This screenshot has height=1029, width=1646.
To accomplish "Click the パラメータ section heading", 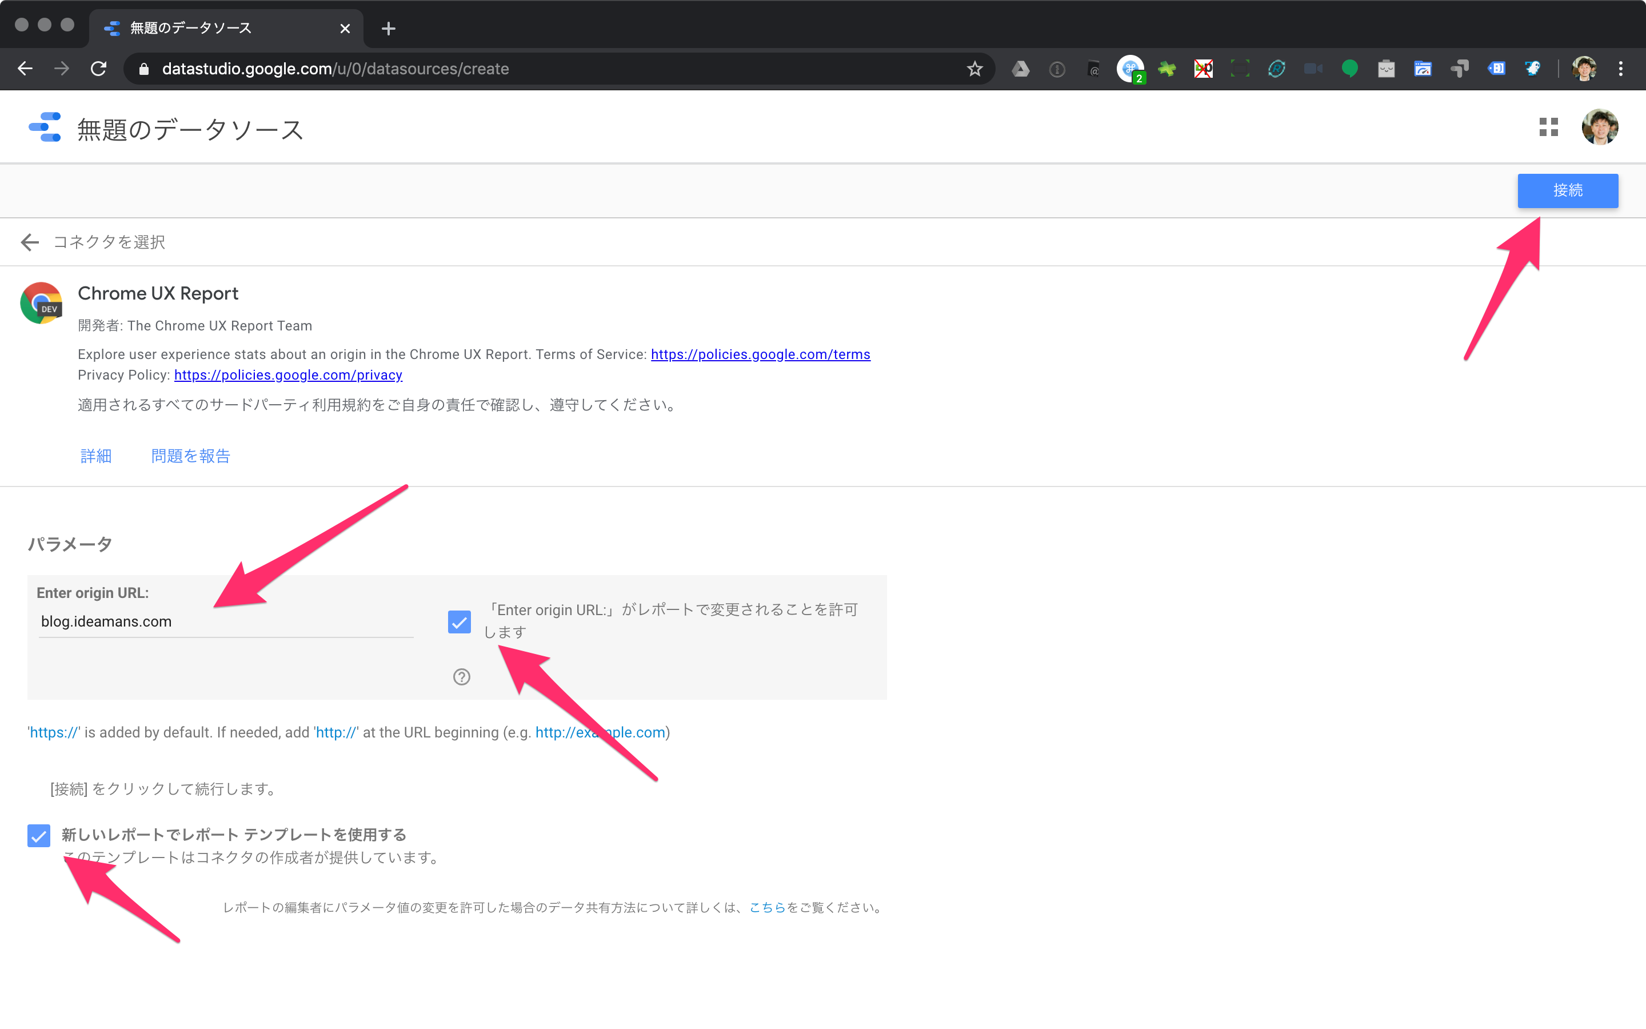I will tap(69, 544).
